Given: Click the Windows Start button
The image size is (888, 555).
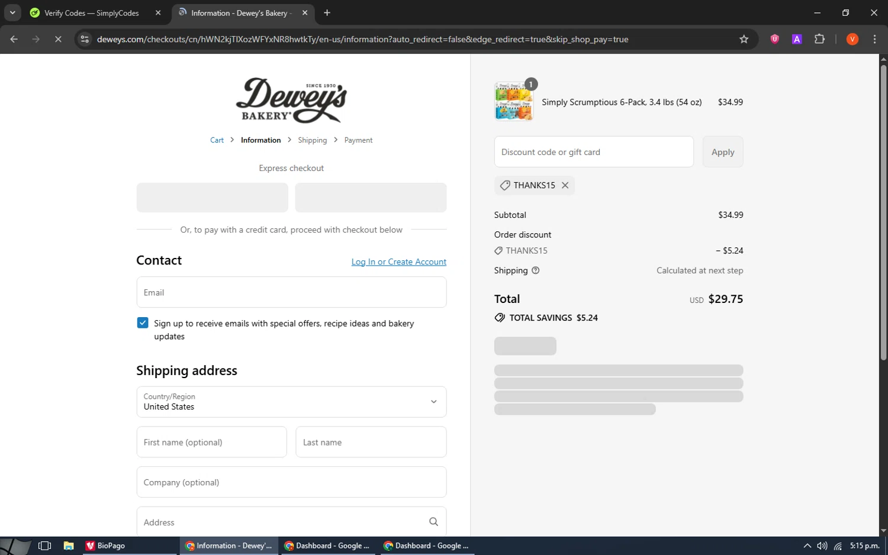Looking at the screenshot, I should pyautogui.click(x=15, y=546).
